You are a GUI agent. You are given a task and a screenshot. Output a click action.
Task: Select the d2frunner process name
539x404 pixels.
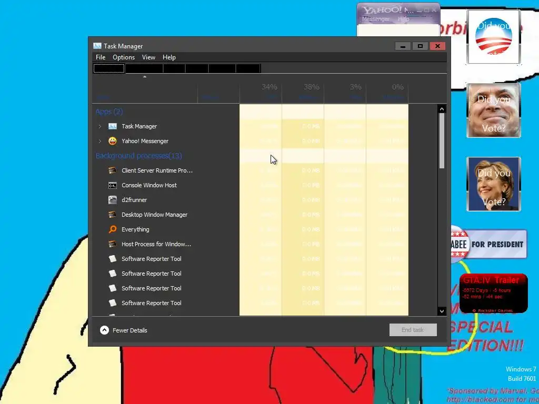click(x=134, y=200)
